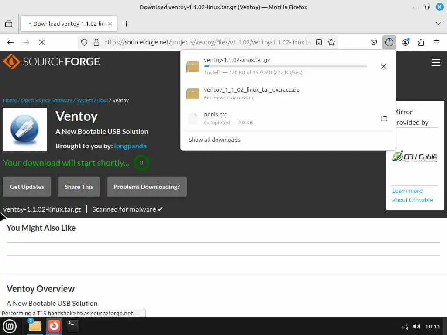Bookmark this page with the star icon
This screenshot has width=447, height=335.
pyautogui.click(x=331, y=42)
